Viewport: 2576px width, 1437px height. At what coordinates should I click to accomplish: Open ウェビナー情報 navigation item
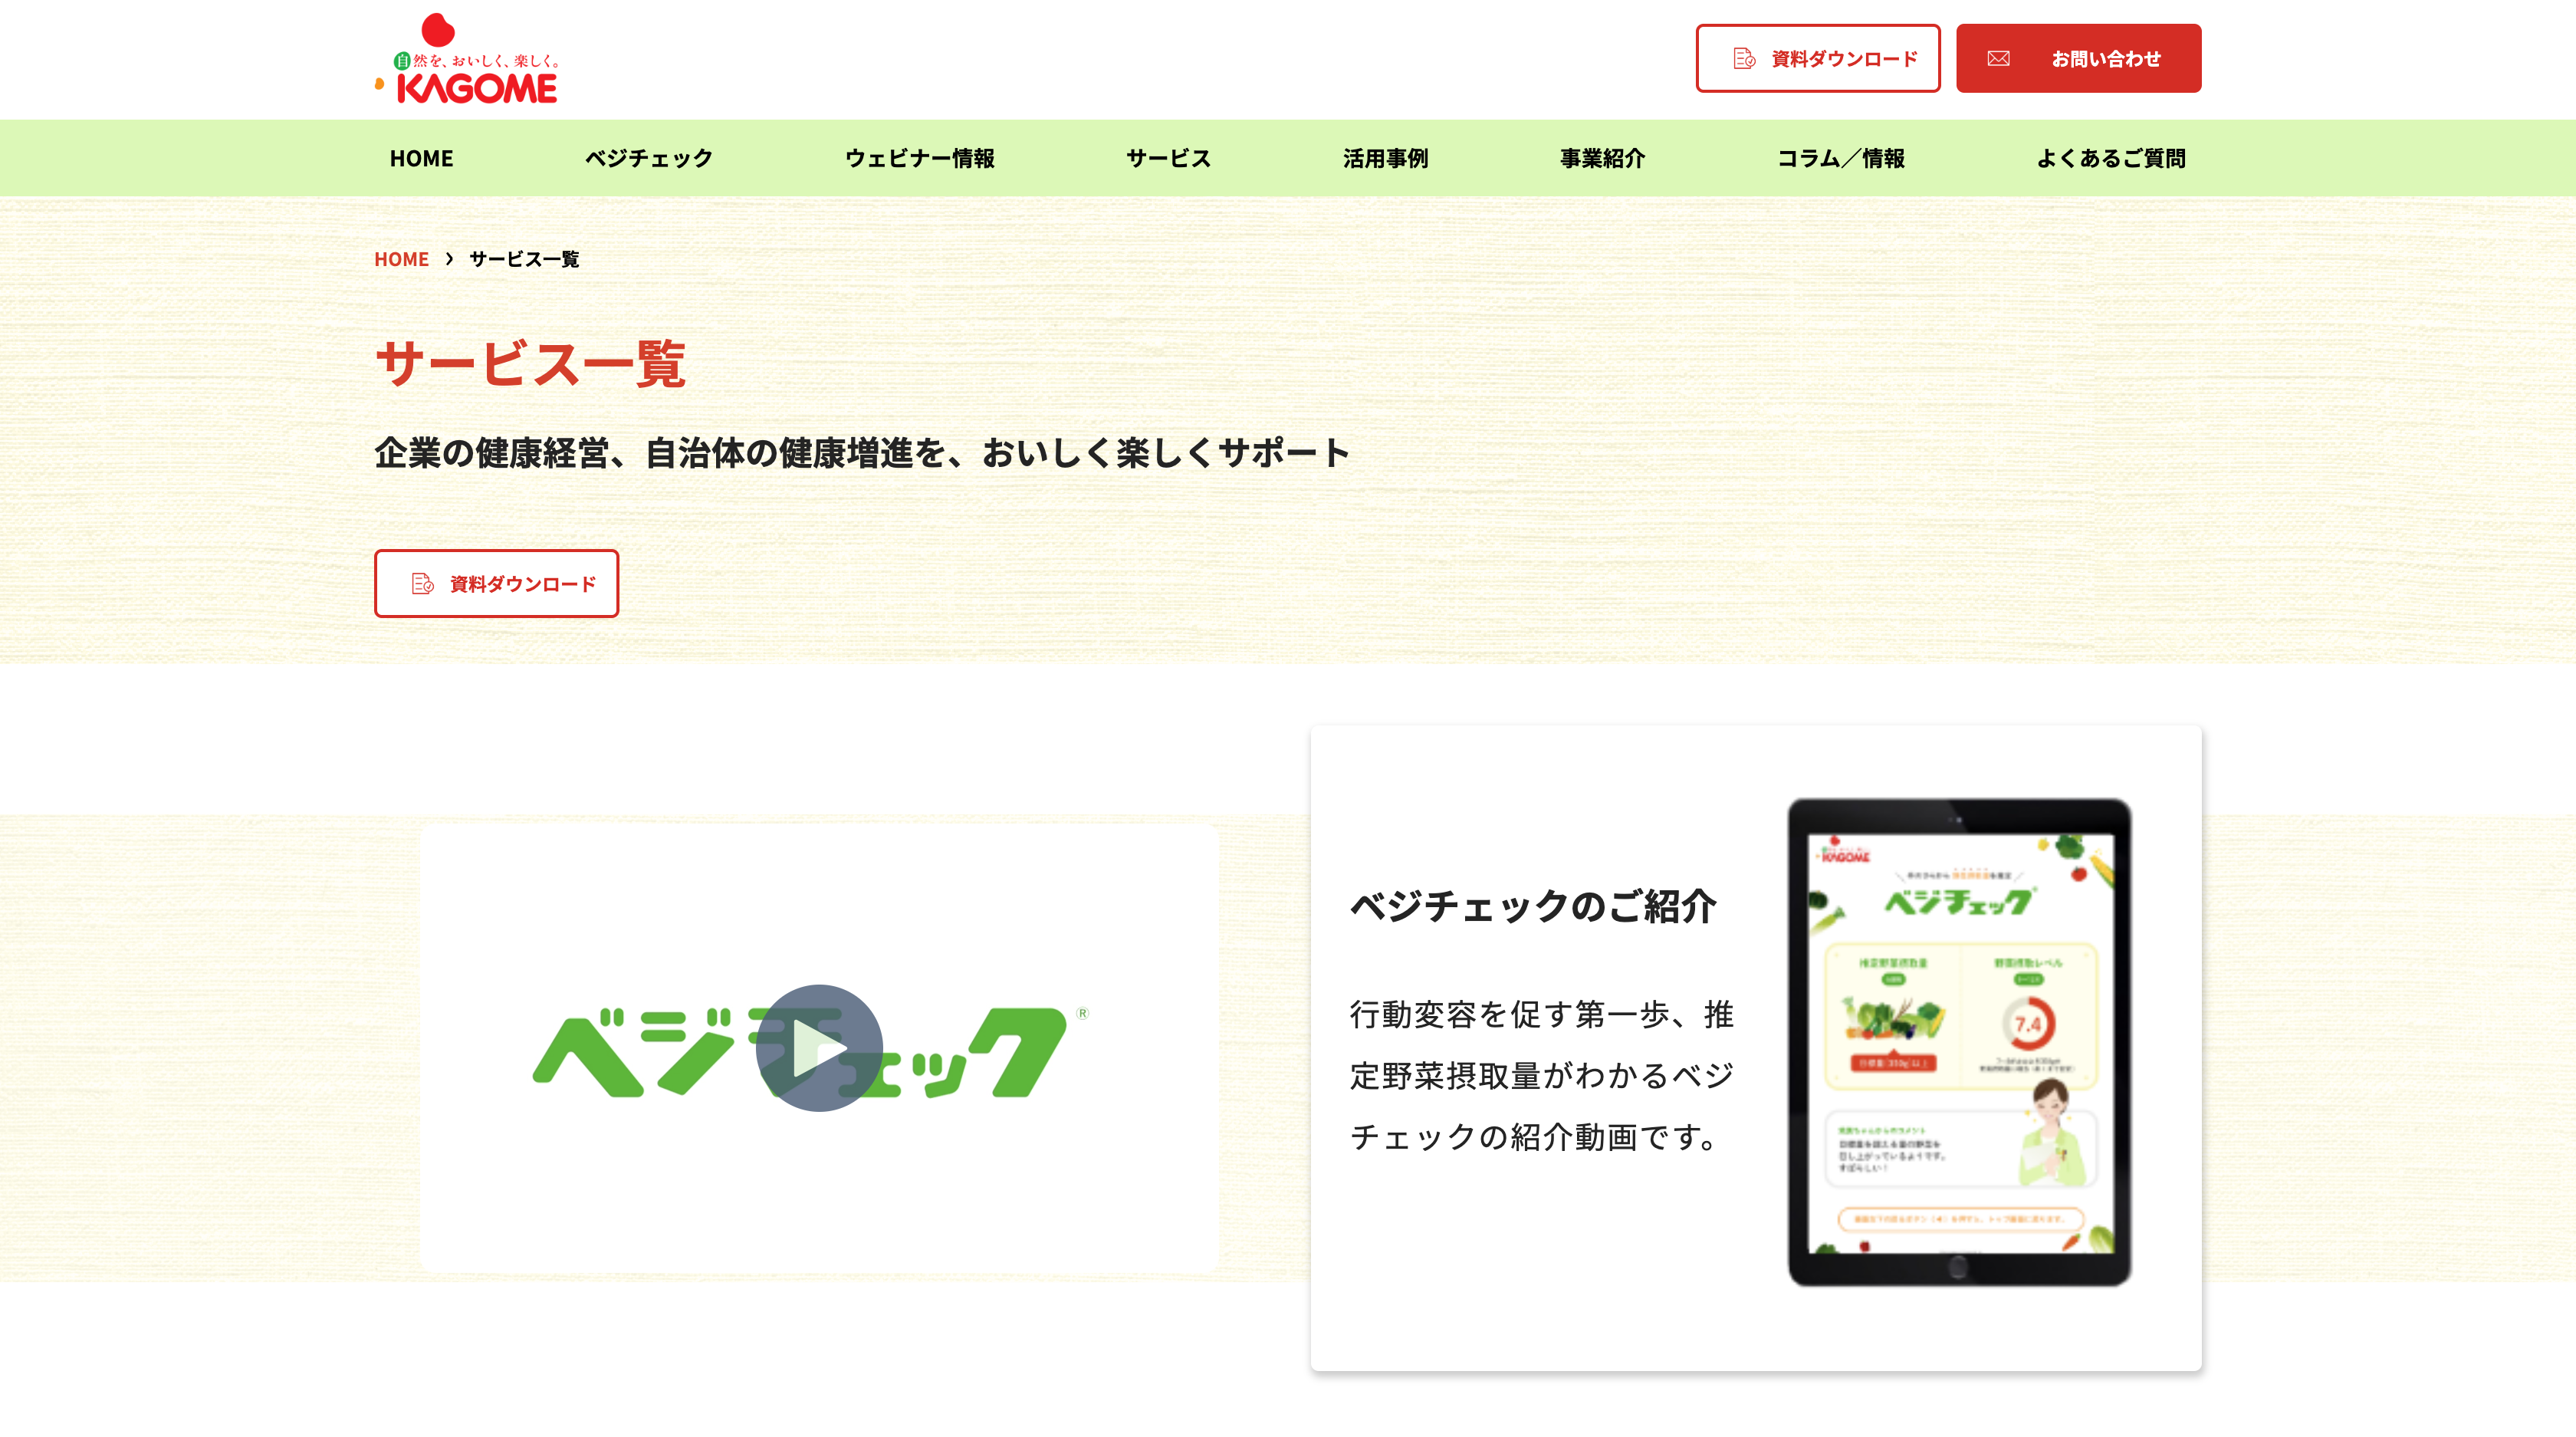click(x=920, y=158)
